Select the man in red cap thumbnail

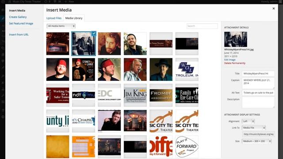(57, 69)
